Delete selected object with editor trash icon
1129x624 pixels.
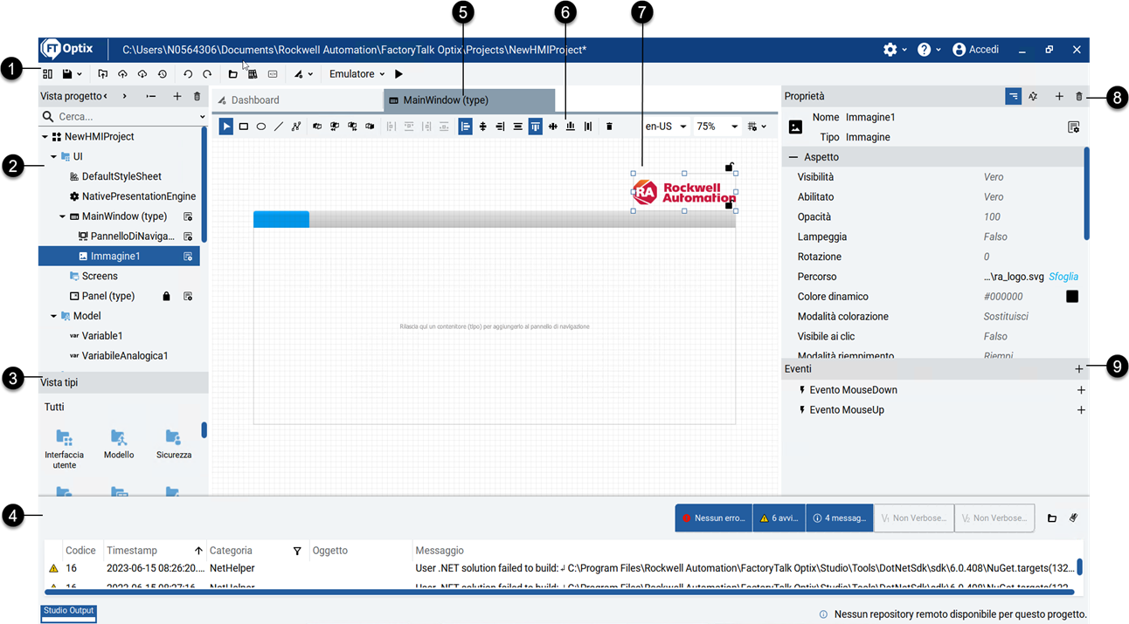point(609,127)
